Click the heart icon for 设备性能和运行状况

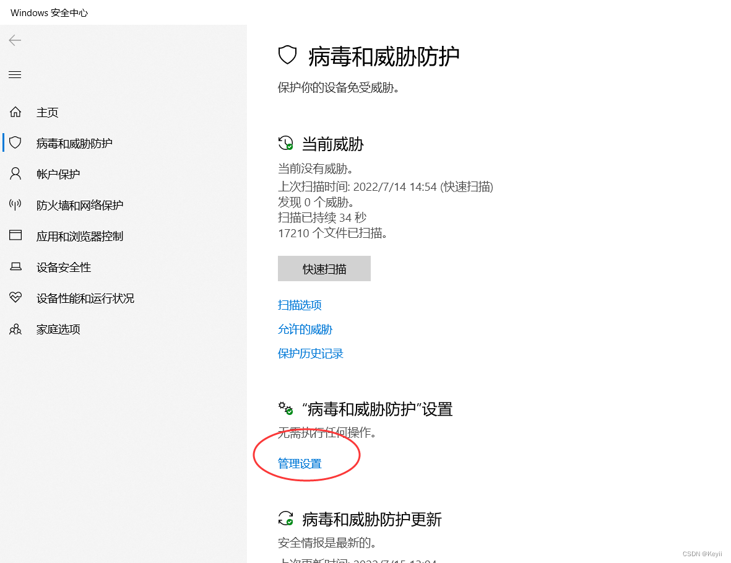click(x=15, y=297)
